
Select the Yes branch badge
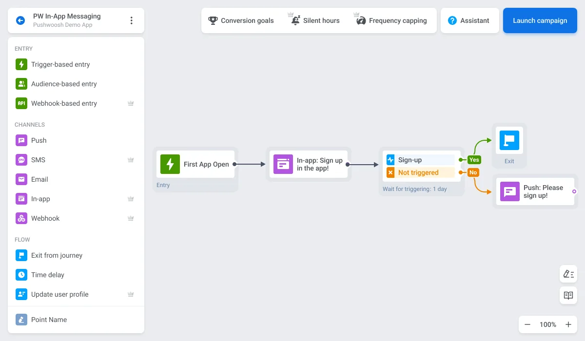(x=474, y=159)
